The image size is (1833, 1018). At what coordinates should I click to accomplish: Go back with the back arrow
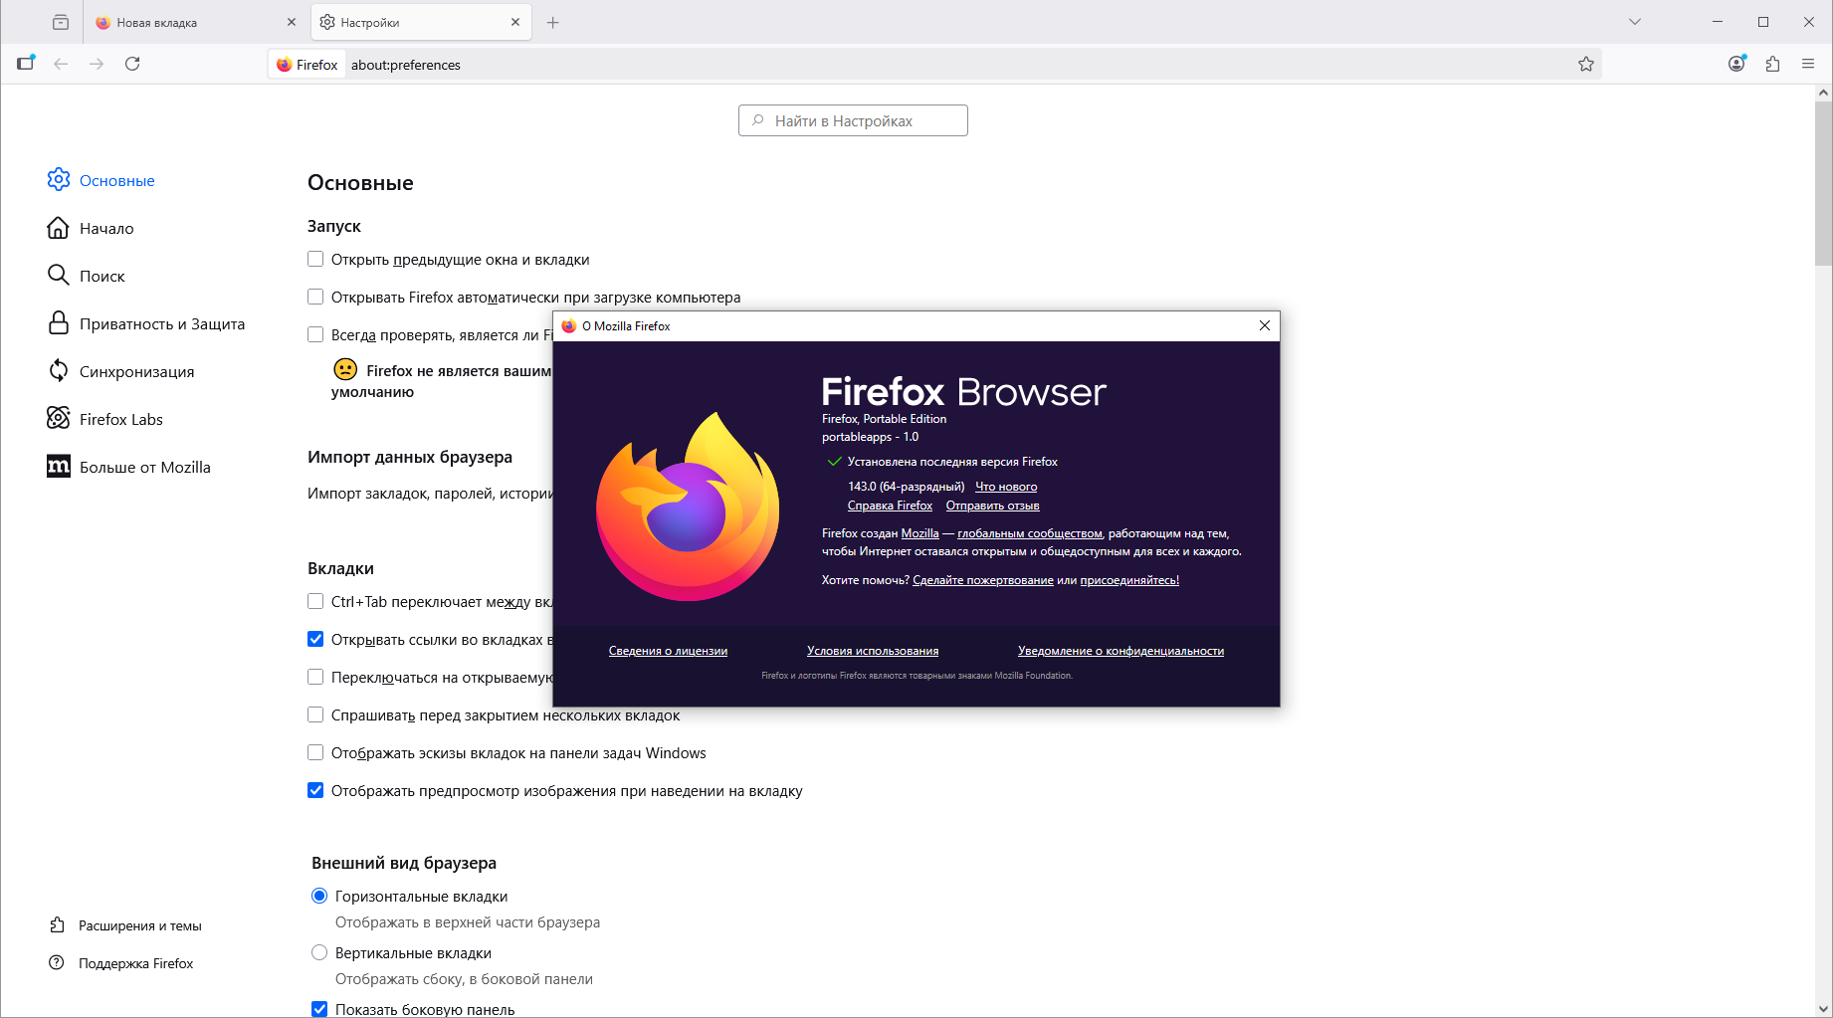[x=61, y=64]
